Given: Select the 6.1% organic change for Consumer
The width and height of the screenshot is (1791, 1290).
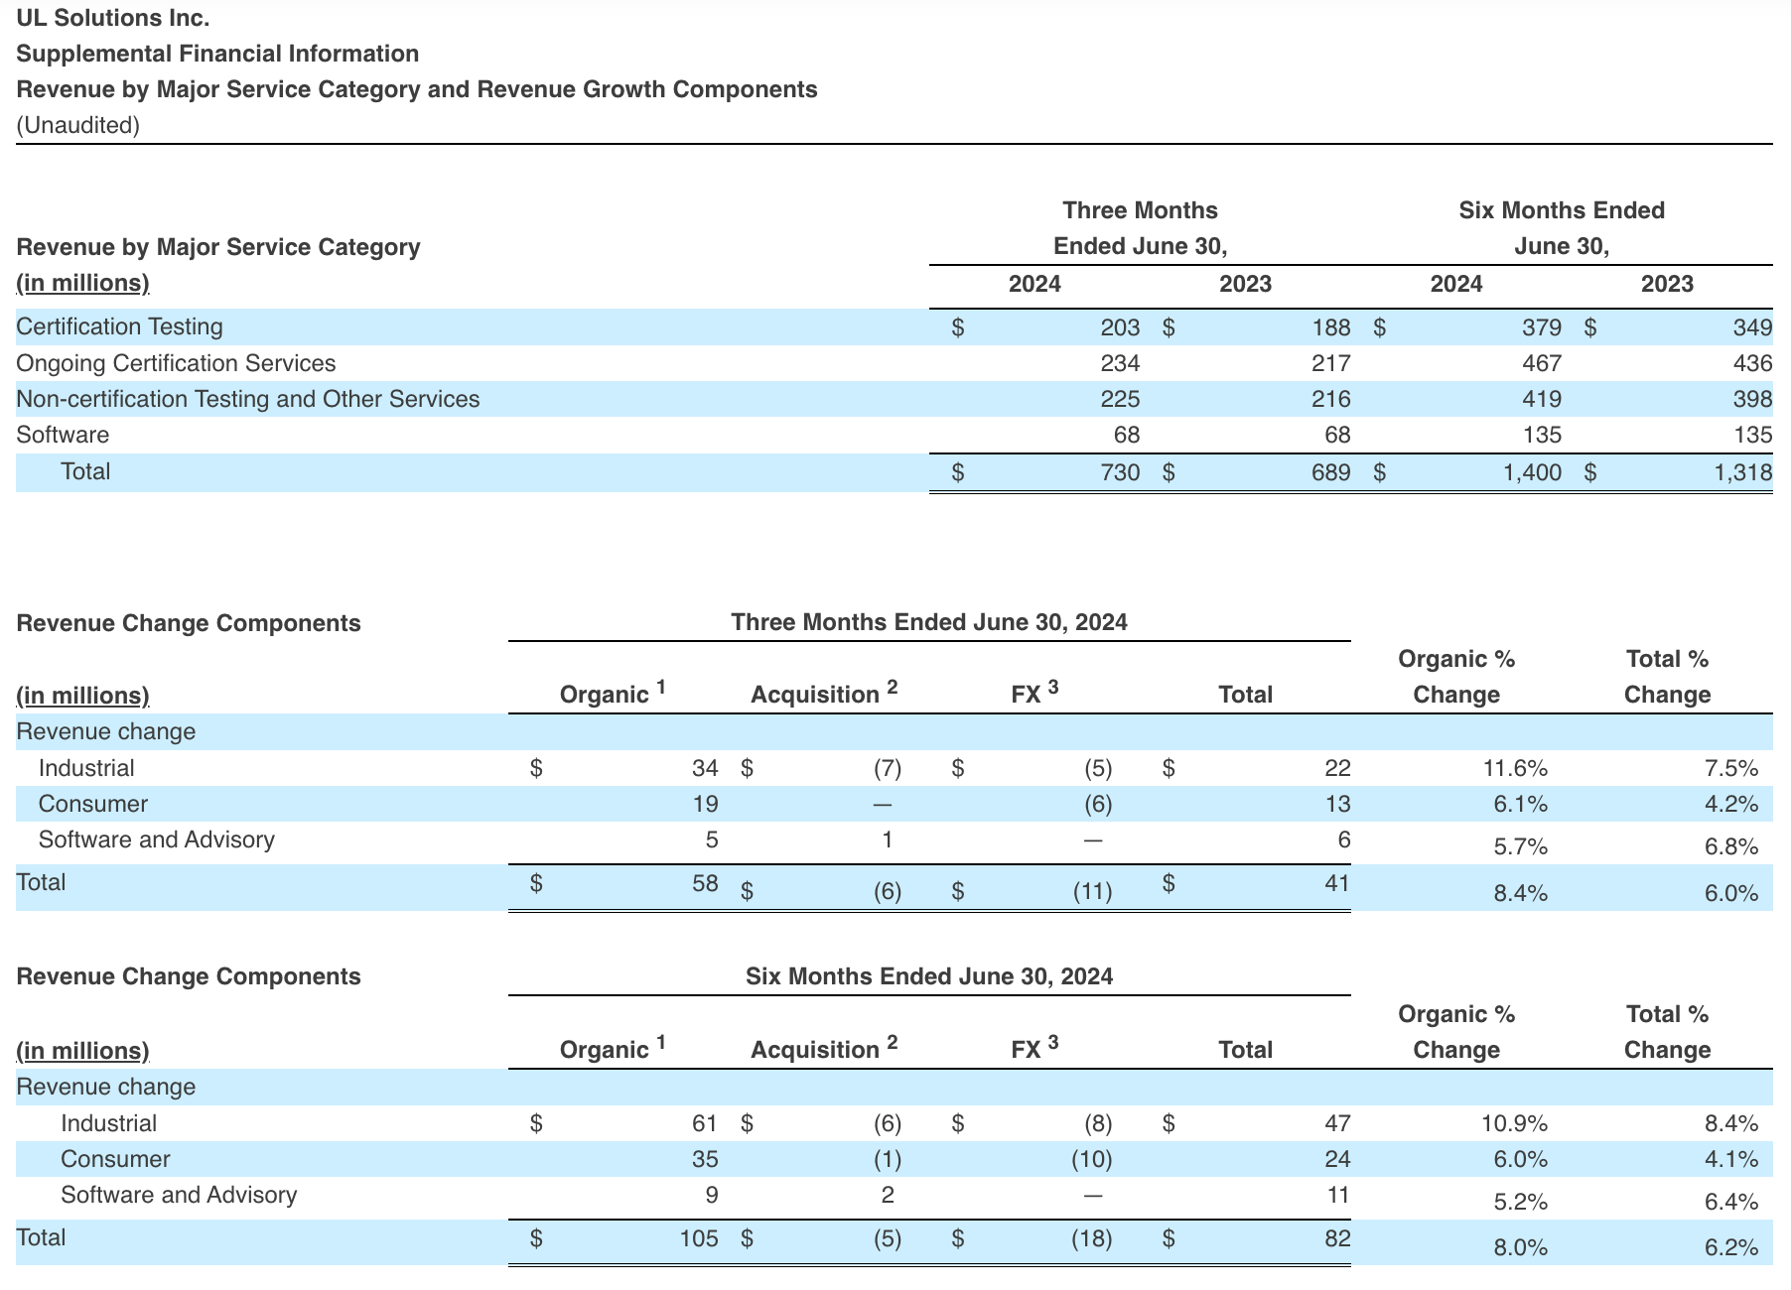Looking at the screenshot, I should coord(1521,804).
